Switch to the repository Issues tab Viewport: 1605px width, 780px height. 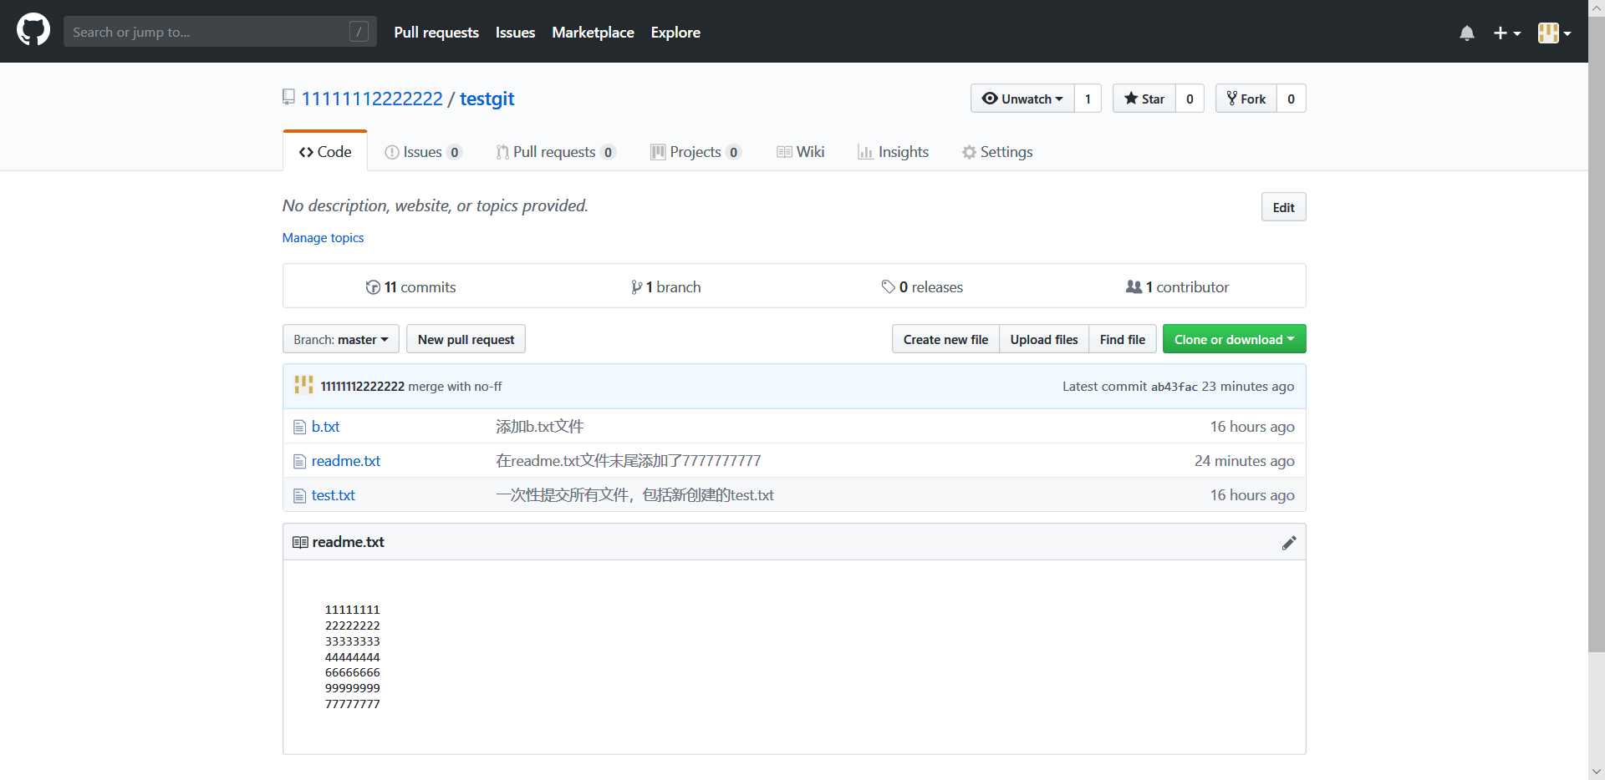(423, 151)
